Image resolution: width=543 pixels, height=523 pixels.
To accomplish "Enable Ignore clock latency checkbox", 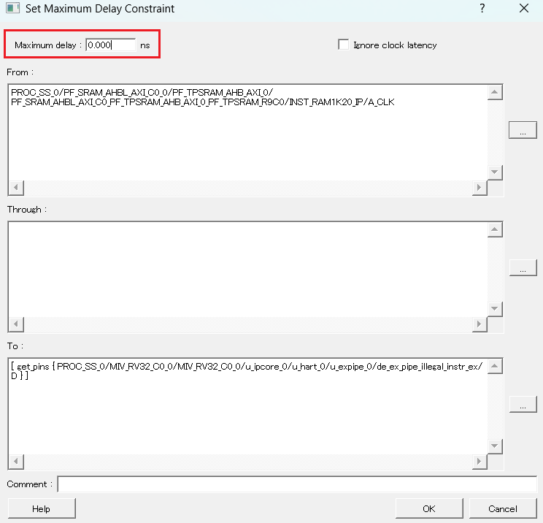I will coord(344,45).
